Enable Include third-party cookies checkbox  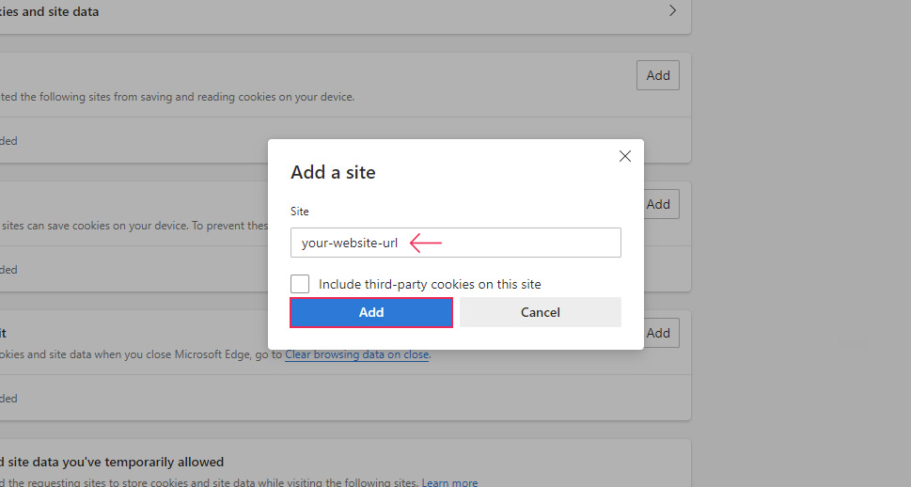coord(300,284)
